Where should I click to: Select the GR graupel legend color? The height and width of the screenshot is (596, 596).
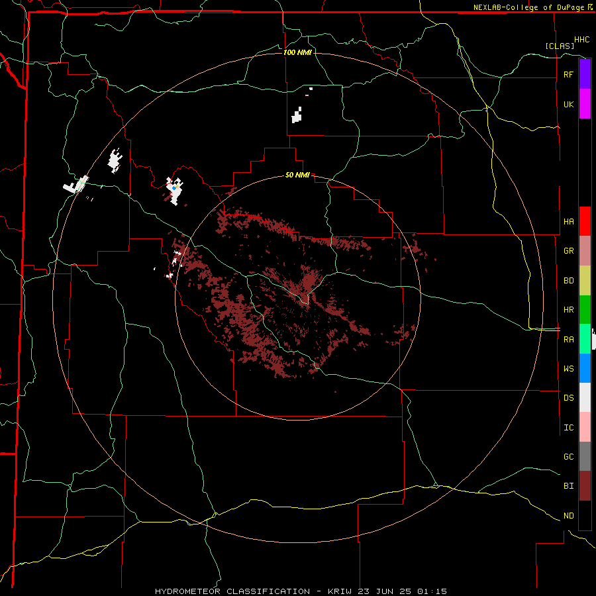click(585, 251)
